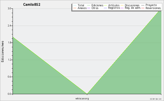Click the 0.0 y-axis value
The width and height of the screenshot is (164, 101).
point(9,94)
